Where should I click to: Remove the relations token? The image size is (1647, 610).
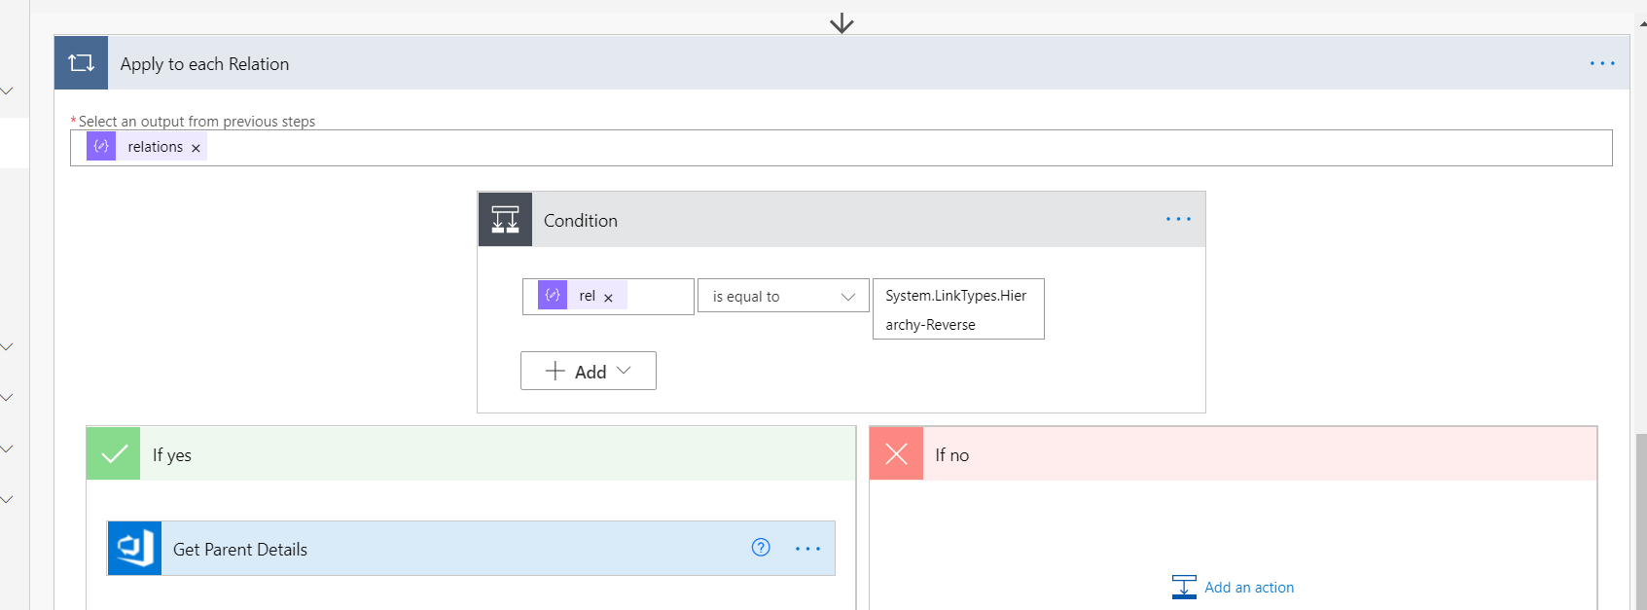pyautogui.click(x=196, y=148)
